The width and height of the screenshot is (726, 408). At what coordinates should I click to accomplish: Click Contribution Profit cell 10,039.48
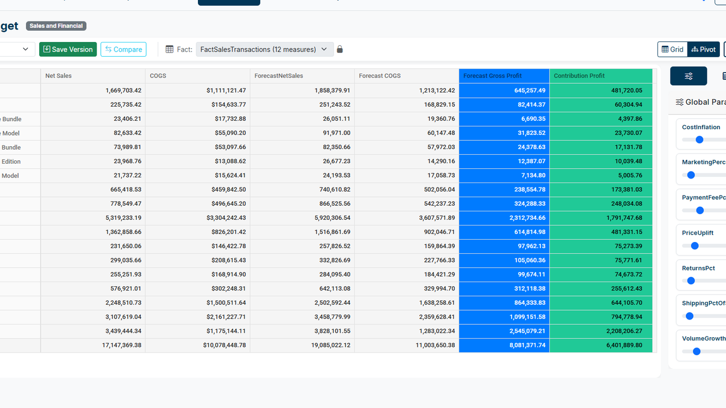tap(601, 161)
